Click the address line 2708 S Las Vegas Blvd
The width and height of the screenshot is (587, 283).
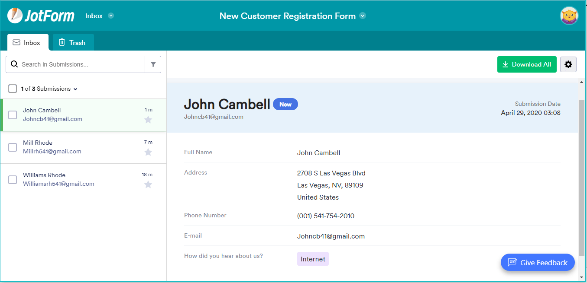331,173
